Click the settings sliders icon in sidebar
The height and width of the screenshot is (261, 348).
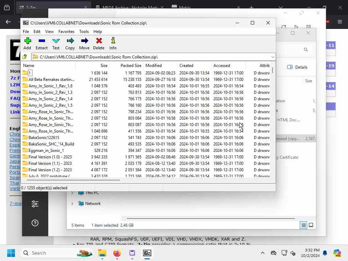point(35,204)
